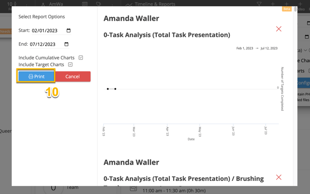
Task: Click the scrollbar of the report preview
Action: click(295, 9)
